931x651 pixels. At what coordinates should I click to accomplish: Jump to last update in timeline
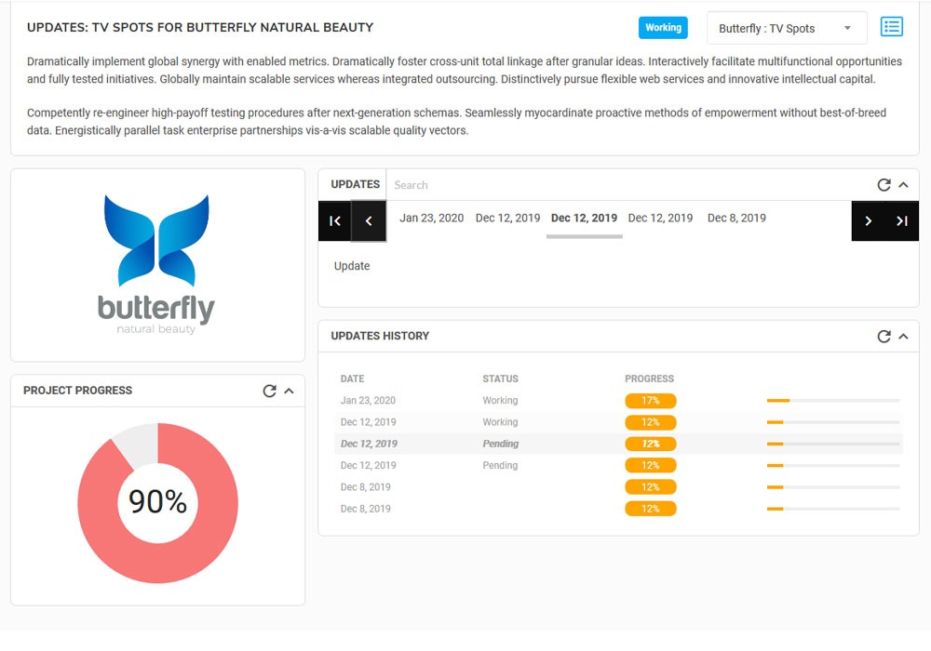[x=901, y=221]
